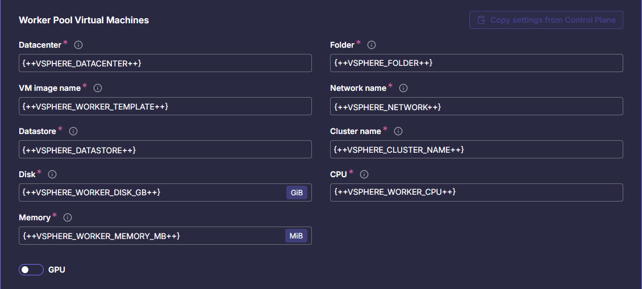Select the VM image name input box
Screen dimensions: 642x289
pyautogui.click(x=165, y=106)
